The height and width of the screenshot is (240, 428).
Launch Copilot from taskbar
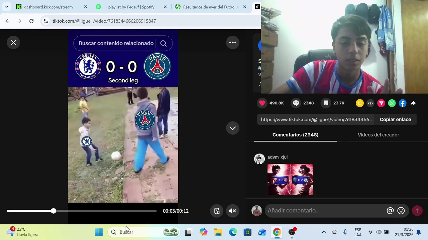[203, 232]
